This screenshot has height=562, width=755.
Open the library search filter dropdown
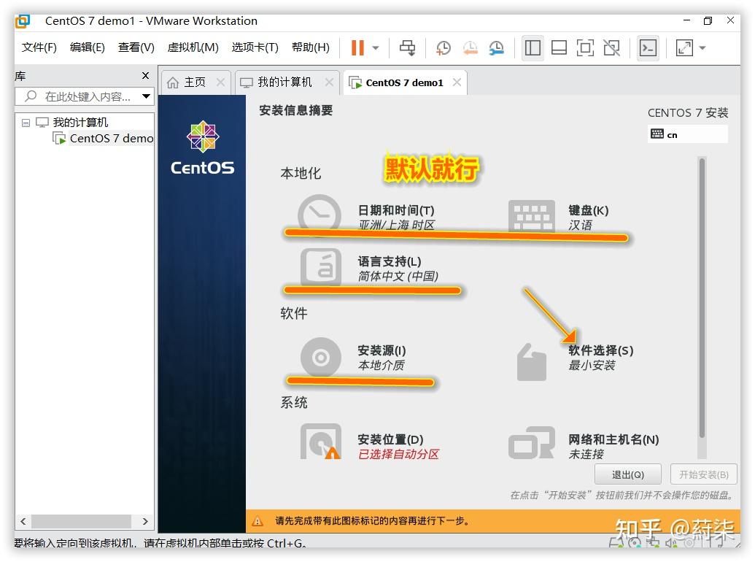pyautogui.click(x=145, y=96)
